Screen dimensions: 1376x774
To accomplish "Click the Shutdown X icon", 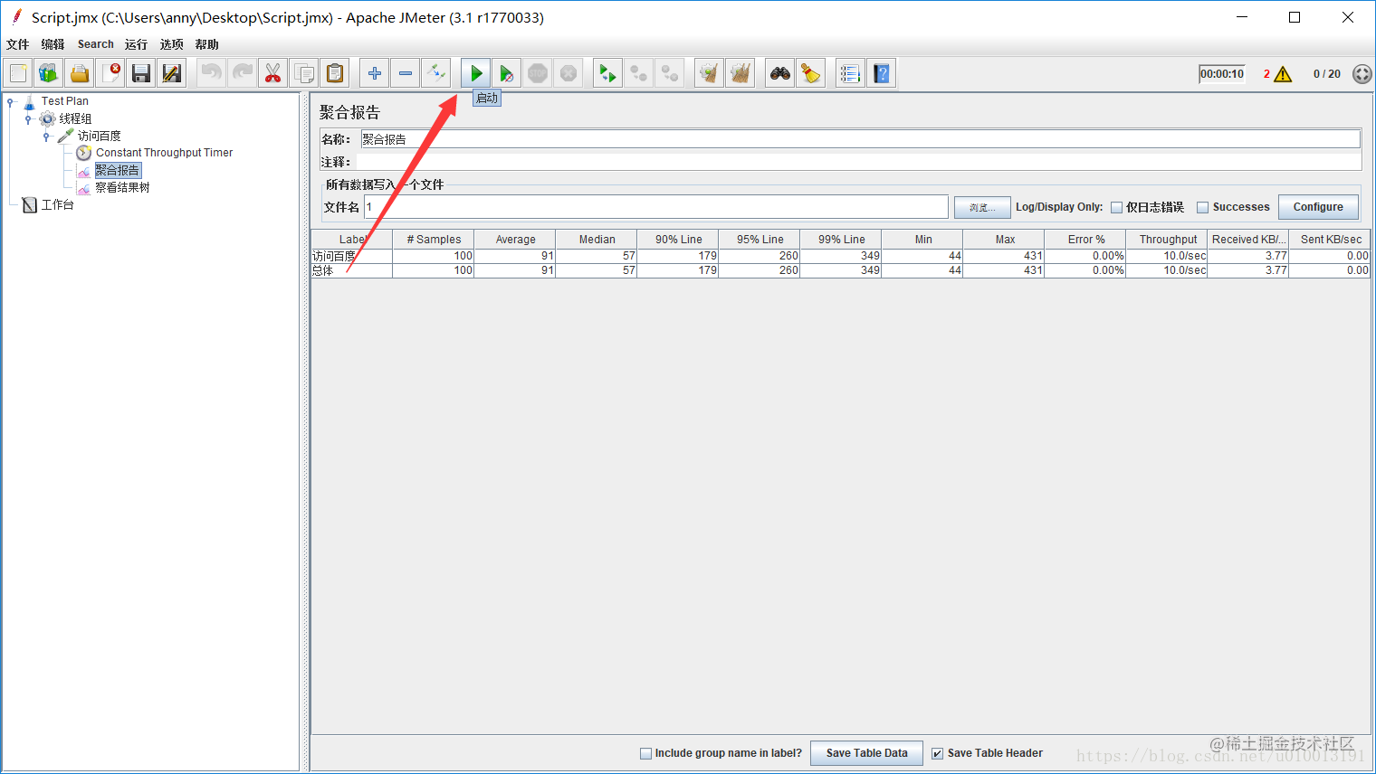I will 569,73.
